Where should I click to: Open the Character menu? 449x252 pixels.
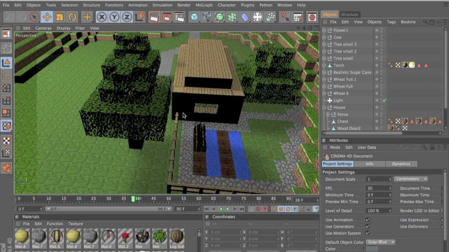click(227, 5)
